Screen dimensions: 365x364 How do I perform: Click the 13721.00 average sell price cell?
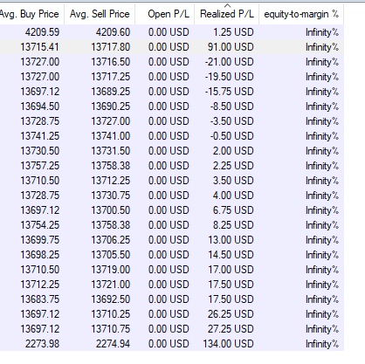click(x=111, y=285)
